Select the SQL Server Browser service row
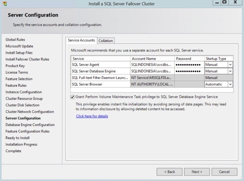Viewport: 244px width, 181px height. [100, 84]
